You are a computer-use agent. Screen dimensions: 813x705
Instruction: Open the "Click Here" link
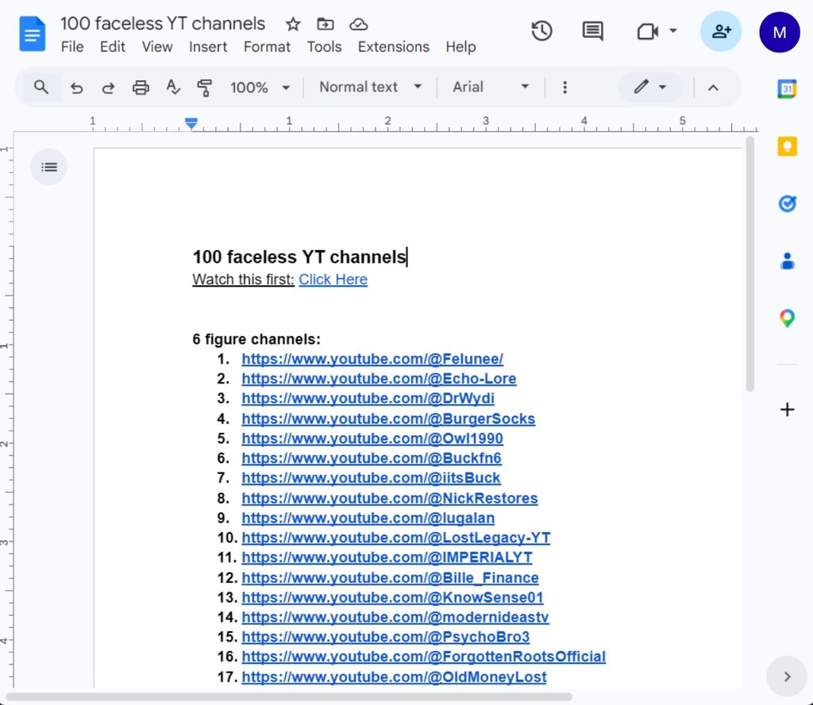pos(333,279)
